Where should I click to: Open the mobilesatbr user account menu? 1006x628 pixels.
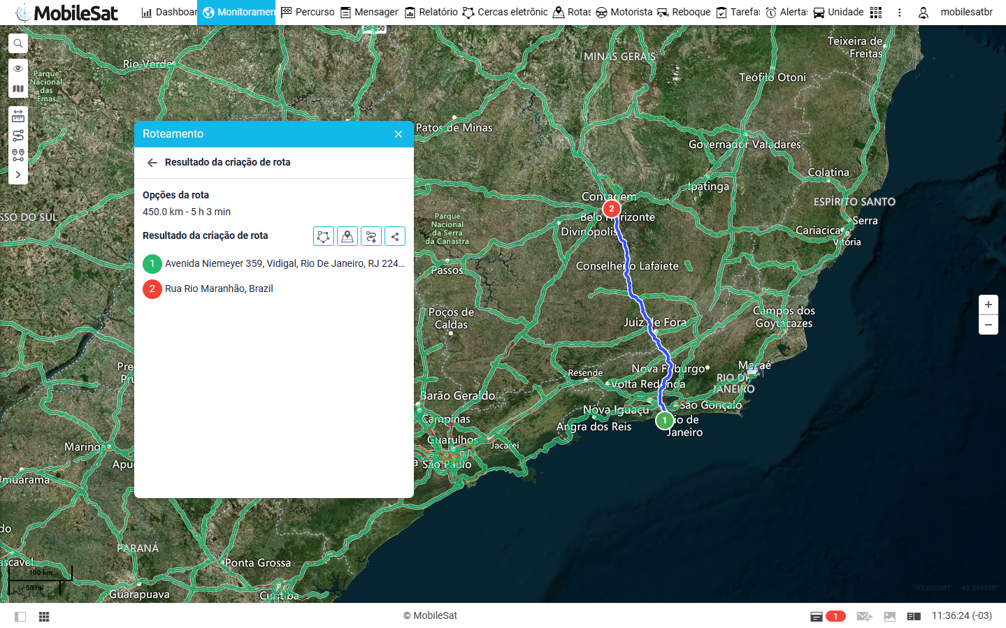pyautogui.click(x=955, y=12)
